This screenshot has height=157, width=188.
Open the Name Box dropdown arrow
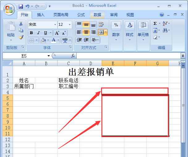pos(49,56)
